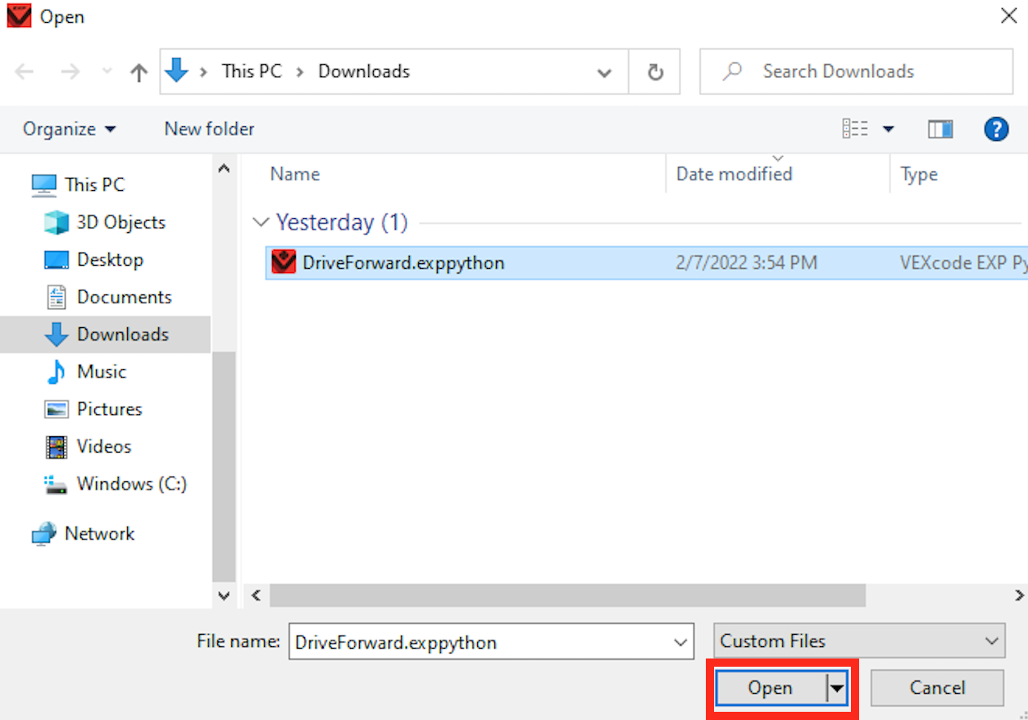Click the VEXcode icon in the title bar
This screenshot has height=720, width=1028.
(18, 16)
